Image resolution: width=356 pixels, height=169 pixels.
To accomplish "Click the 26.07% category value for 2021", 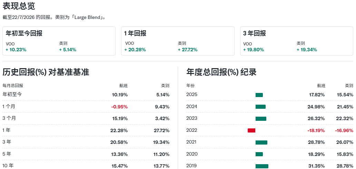I will tap(345, 142).
